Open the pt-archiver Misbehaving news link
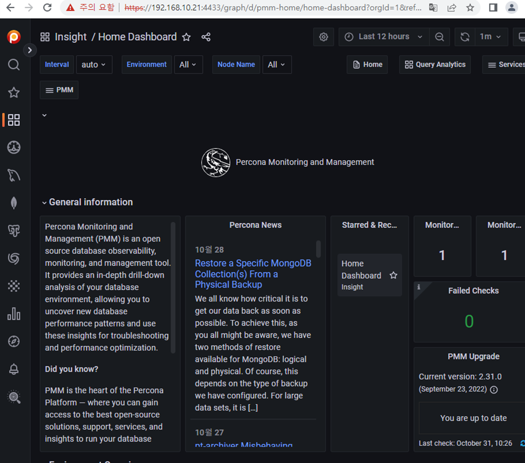 tap(243, 444)
